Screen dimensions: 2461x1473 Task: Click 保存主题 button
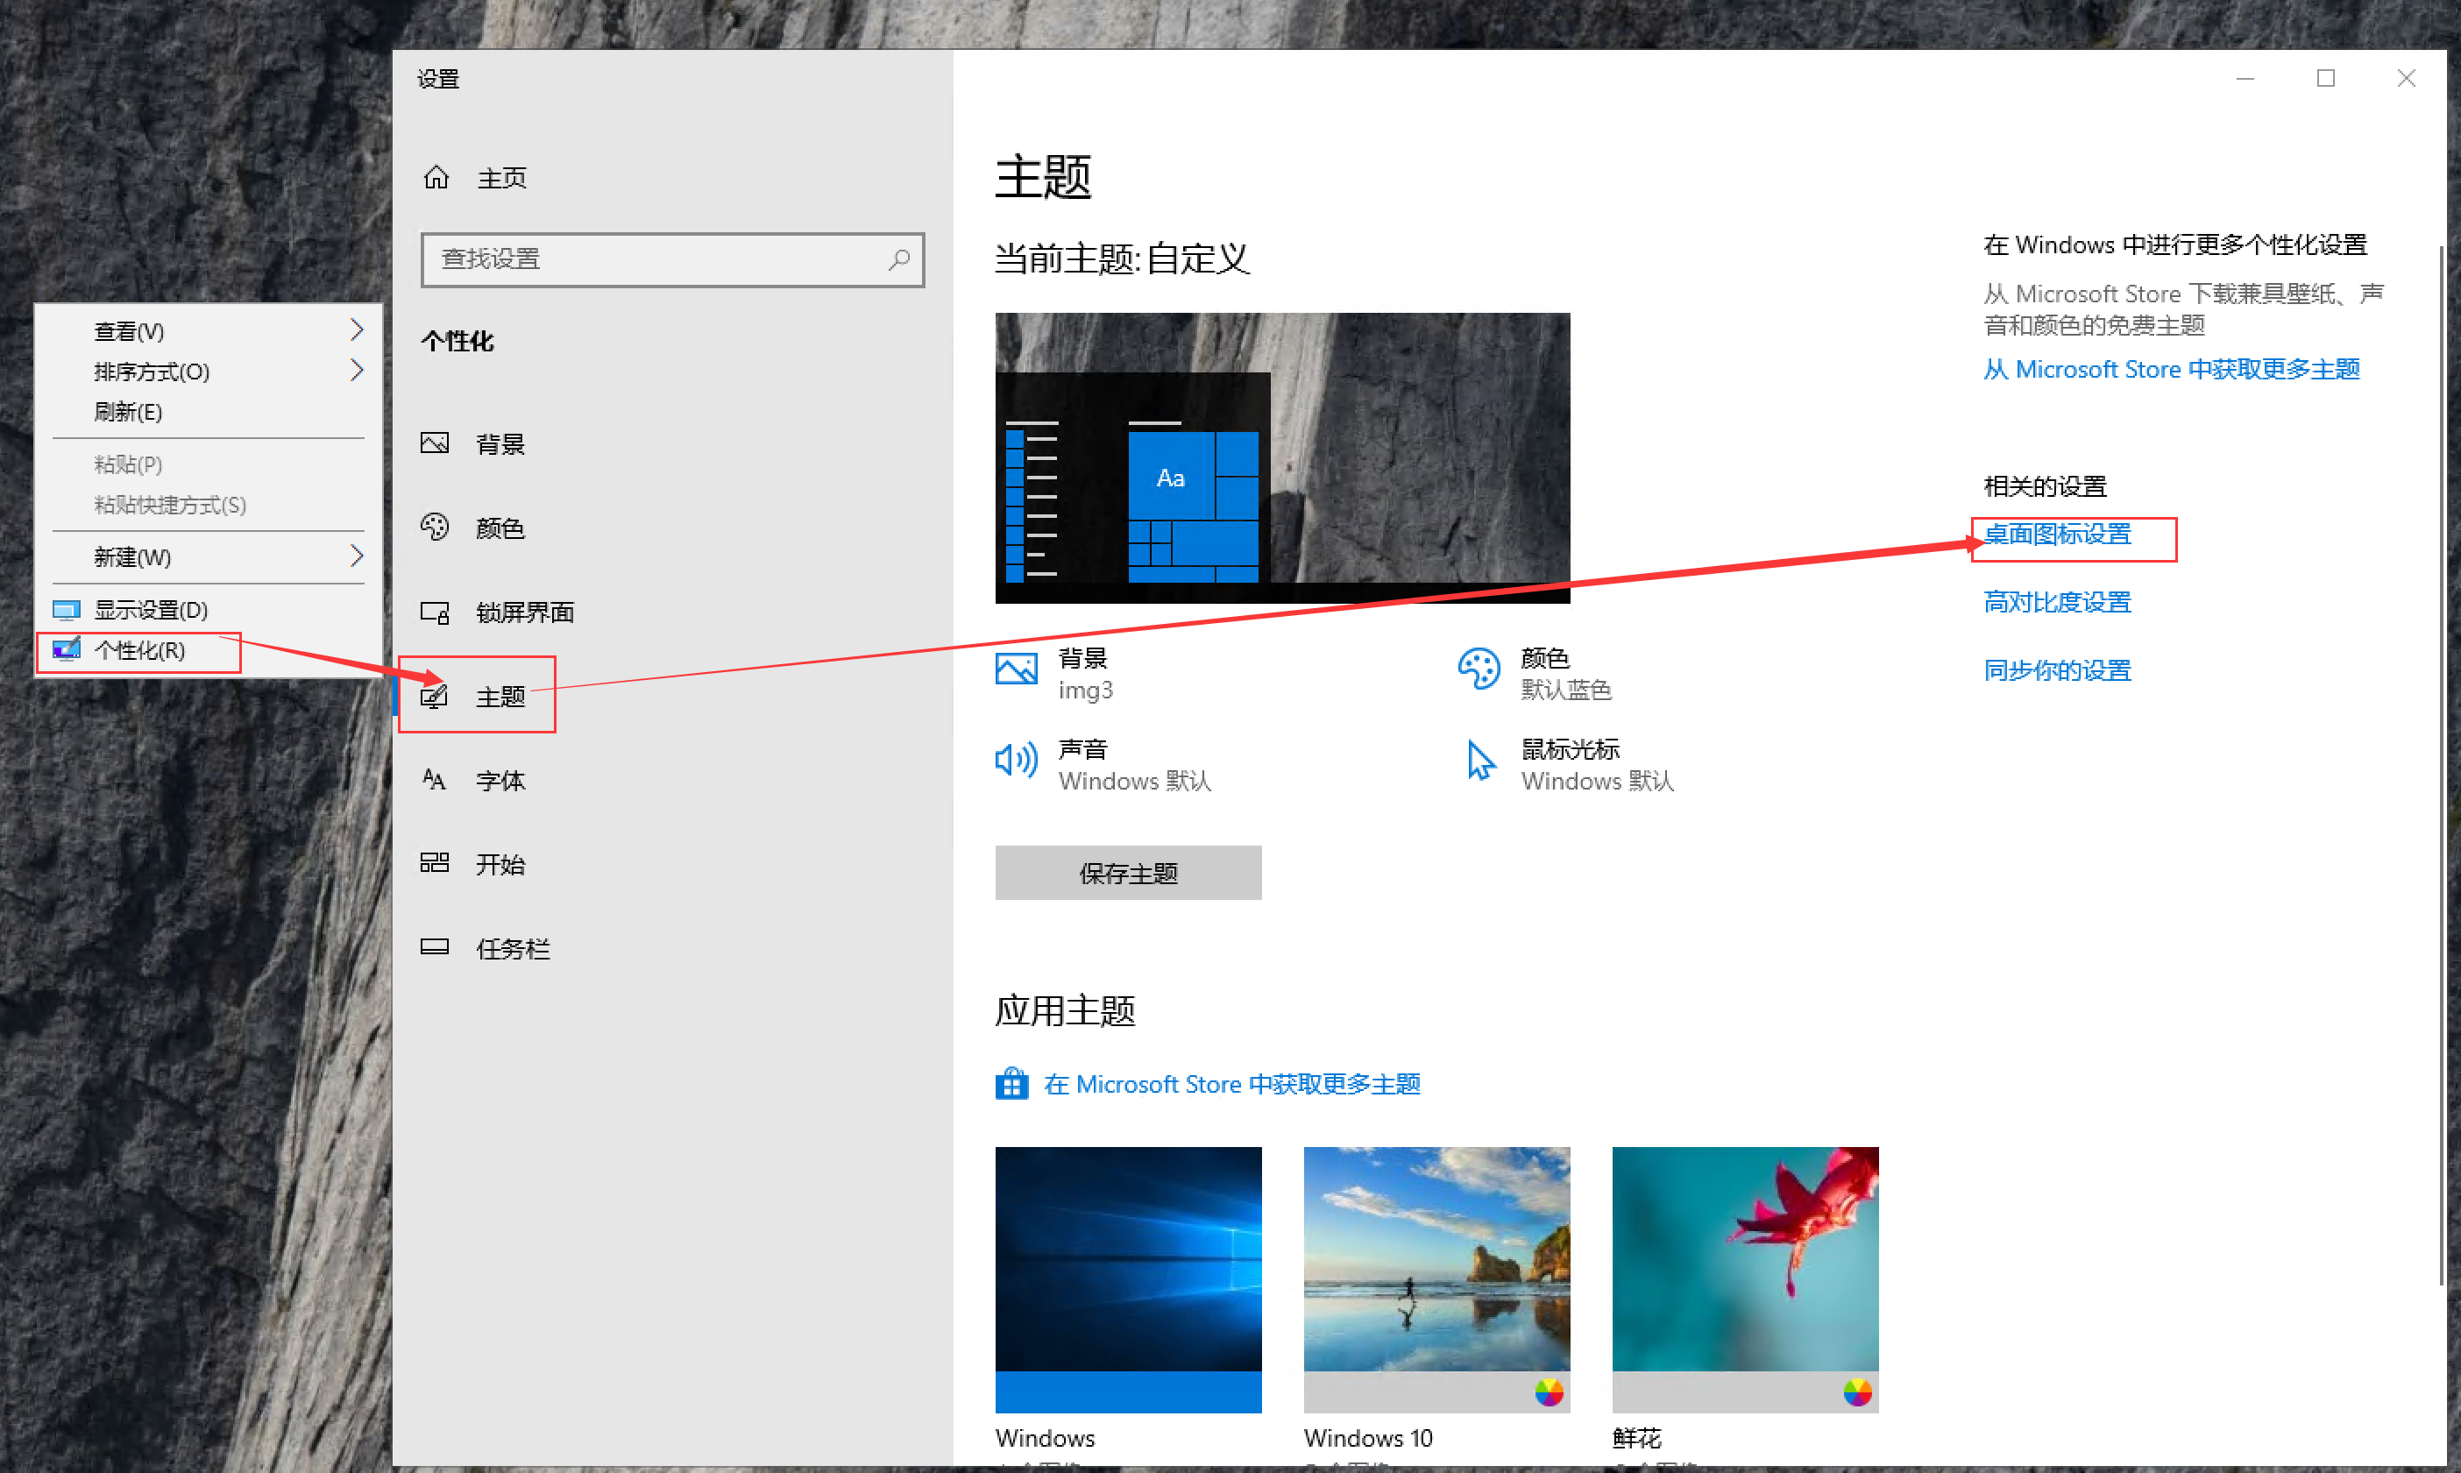coord(1128,873)
